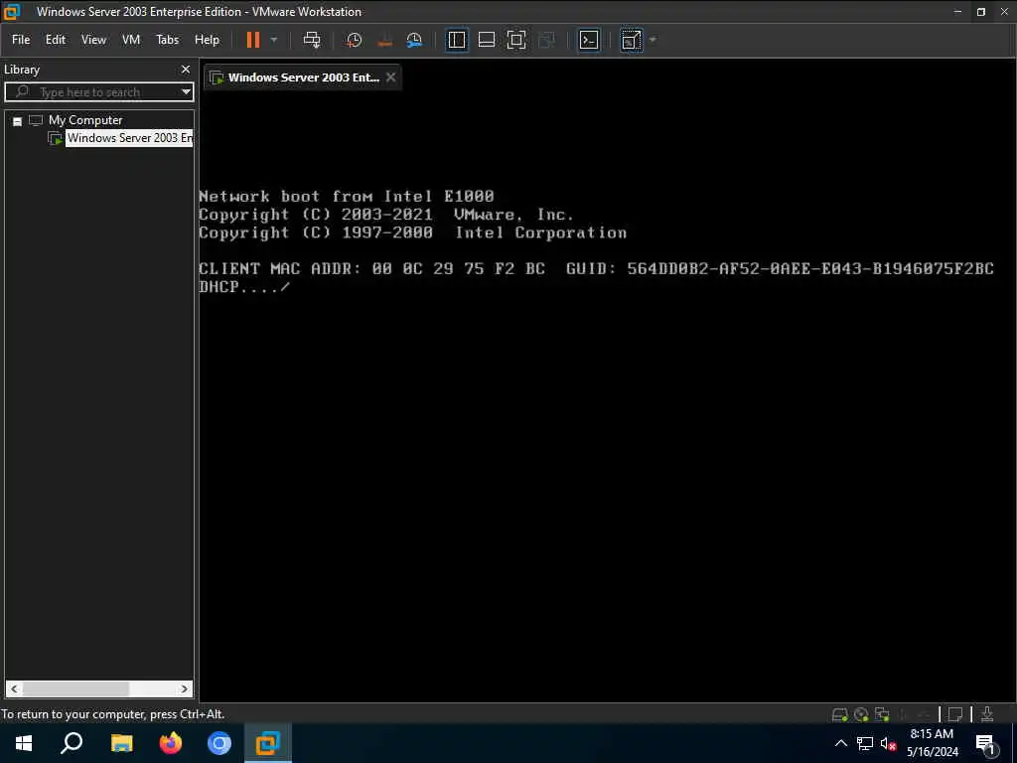This screenshot has width=1017, height=763.
Task: Click the VMware Workstation taskbar icon
Action: click(268, 743)
